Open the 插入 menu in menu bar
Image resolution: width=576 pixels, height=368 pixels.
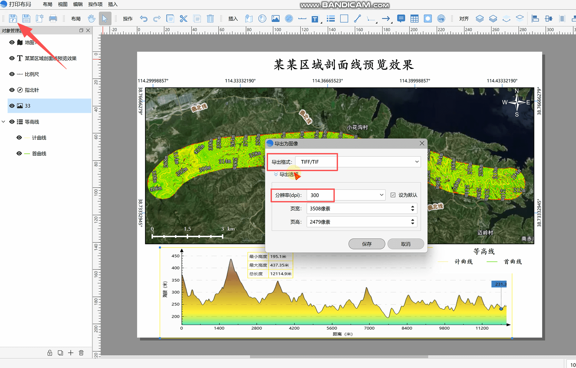coord(113,4)
